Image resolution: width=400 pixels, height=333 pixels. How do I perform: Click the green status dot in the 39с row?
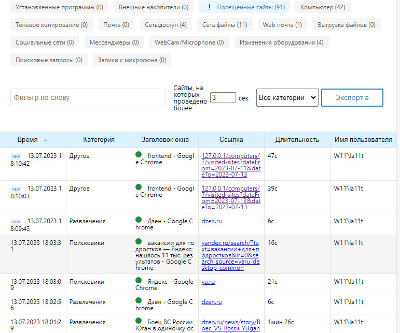click(x=139, y=187)
